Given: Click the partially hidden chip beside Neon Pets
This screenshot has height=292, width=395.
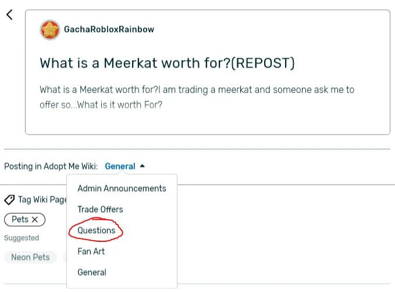Looking at the screenshot, I should pyautogui.click(x=65, y=257).
